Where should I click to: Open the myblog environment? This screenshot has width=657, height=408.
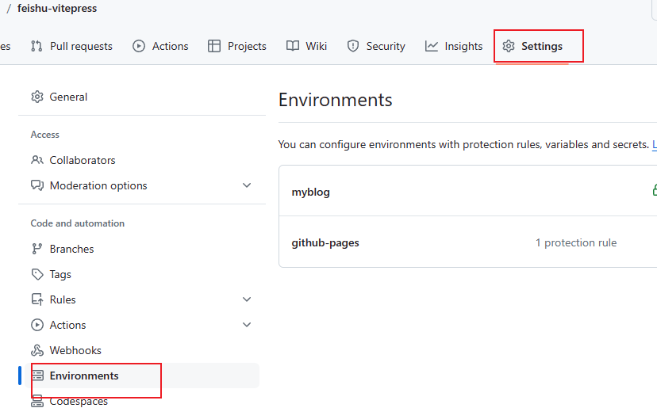click(311, 192)
